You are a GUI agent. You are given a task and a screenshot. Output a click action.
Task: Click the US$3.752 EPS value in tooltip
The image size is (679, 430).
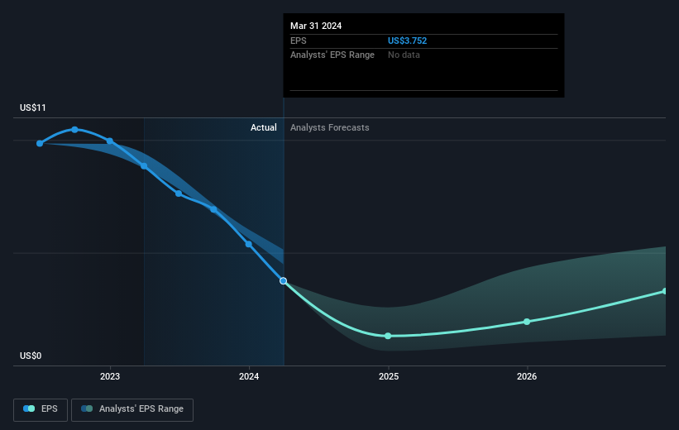(x=407, y=41)
